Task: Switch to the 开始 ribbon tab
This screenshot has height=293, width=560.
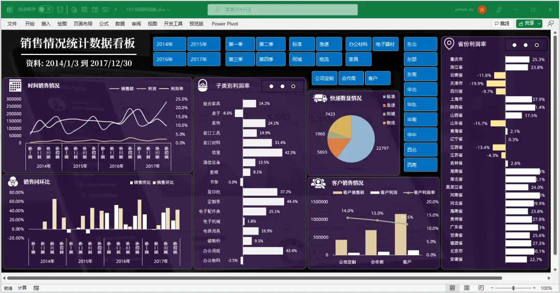Action: point(30,23)
